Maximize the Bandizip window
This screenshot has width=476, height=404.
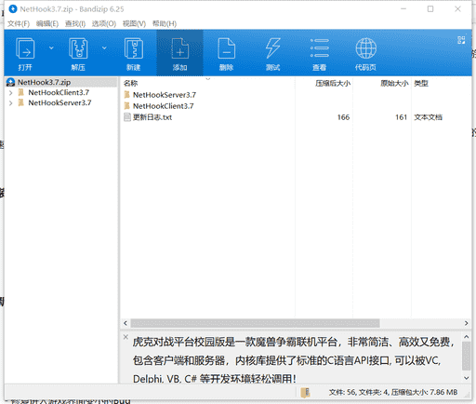430,9
